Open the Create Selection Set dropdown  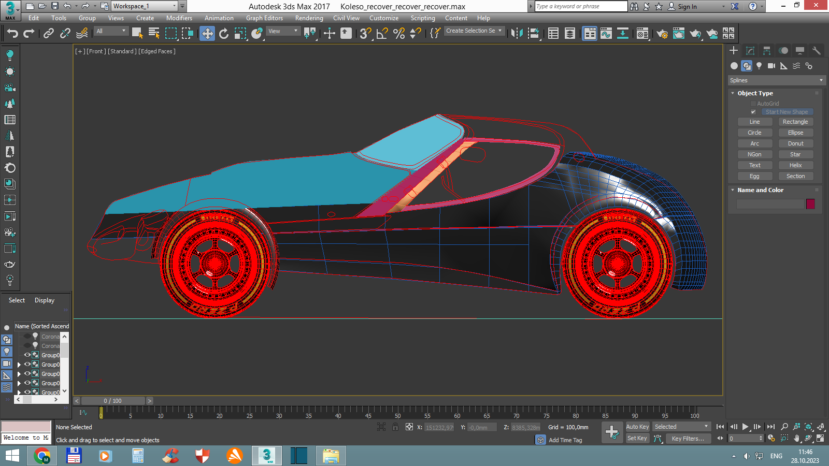click(x=474, y=31)
